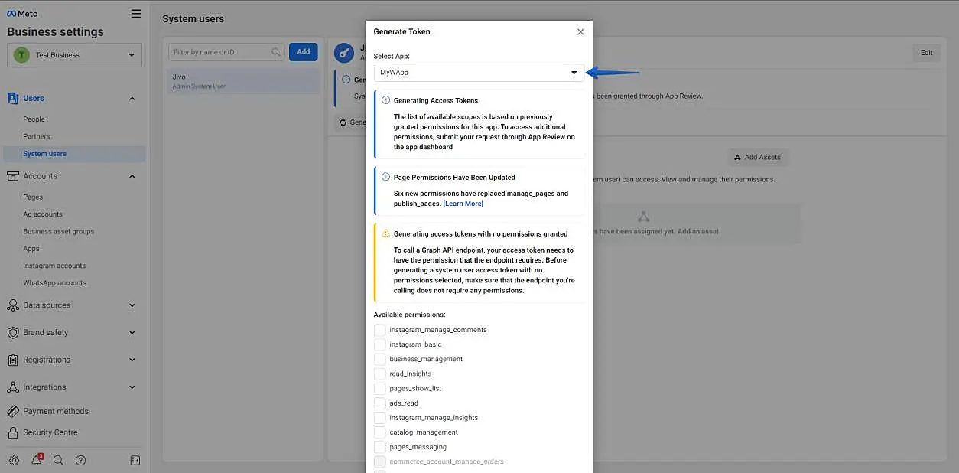The image size is (959, 473).
Task: Click the Page Permissions Updated info icon
Action: (x=385, y=177)
